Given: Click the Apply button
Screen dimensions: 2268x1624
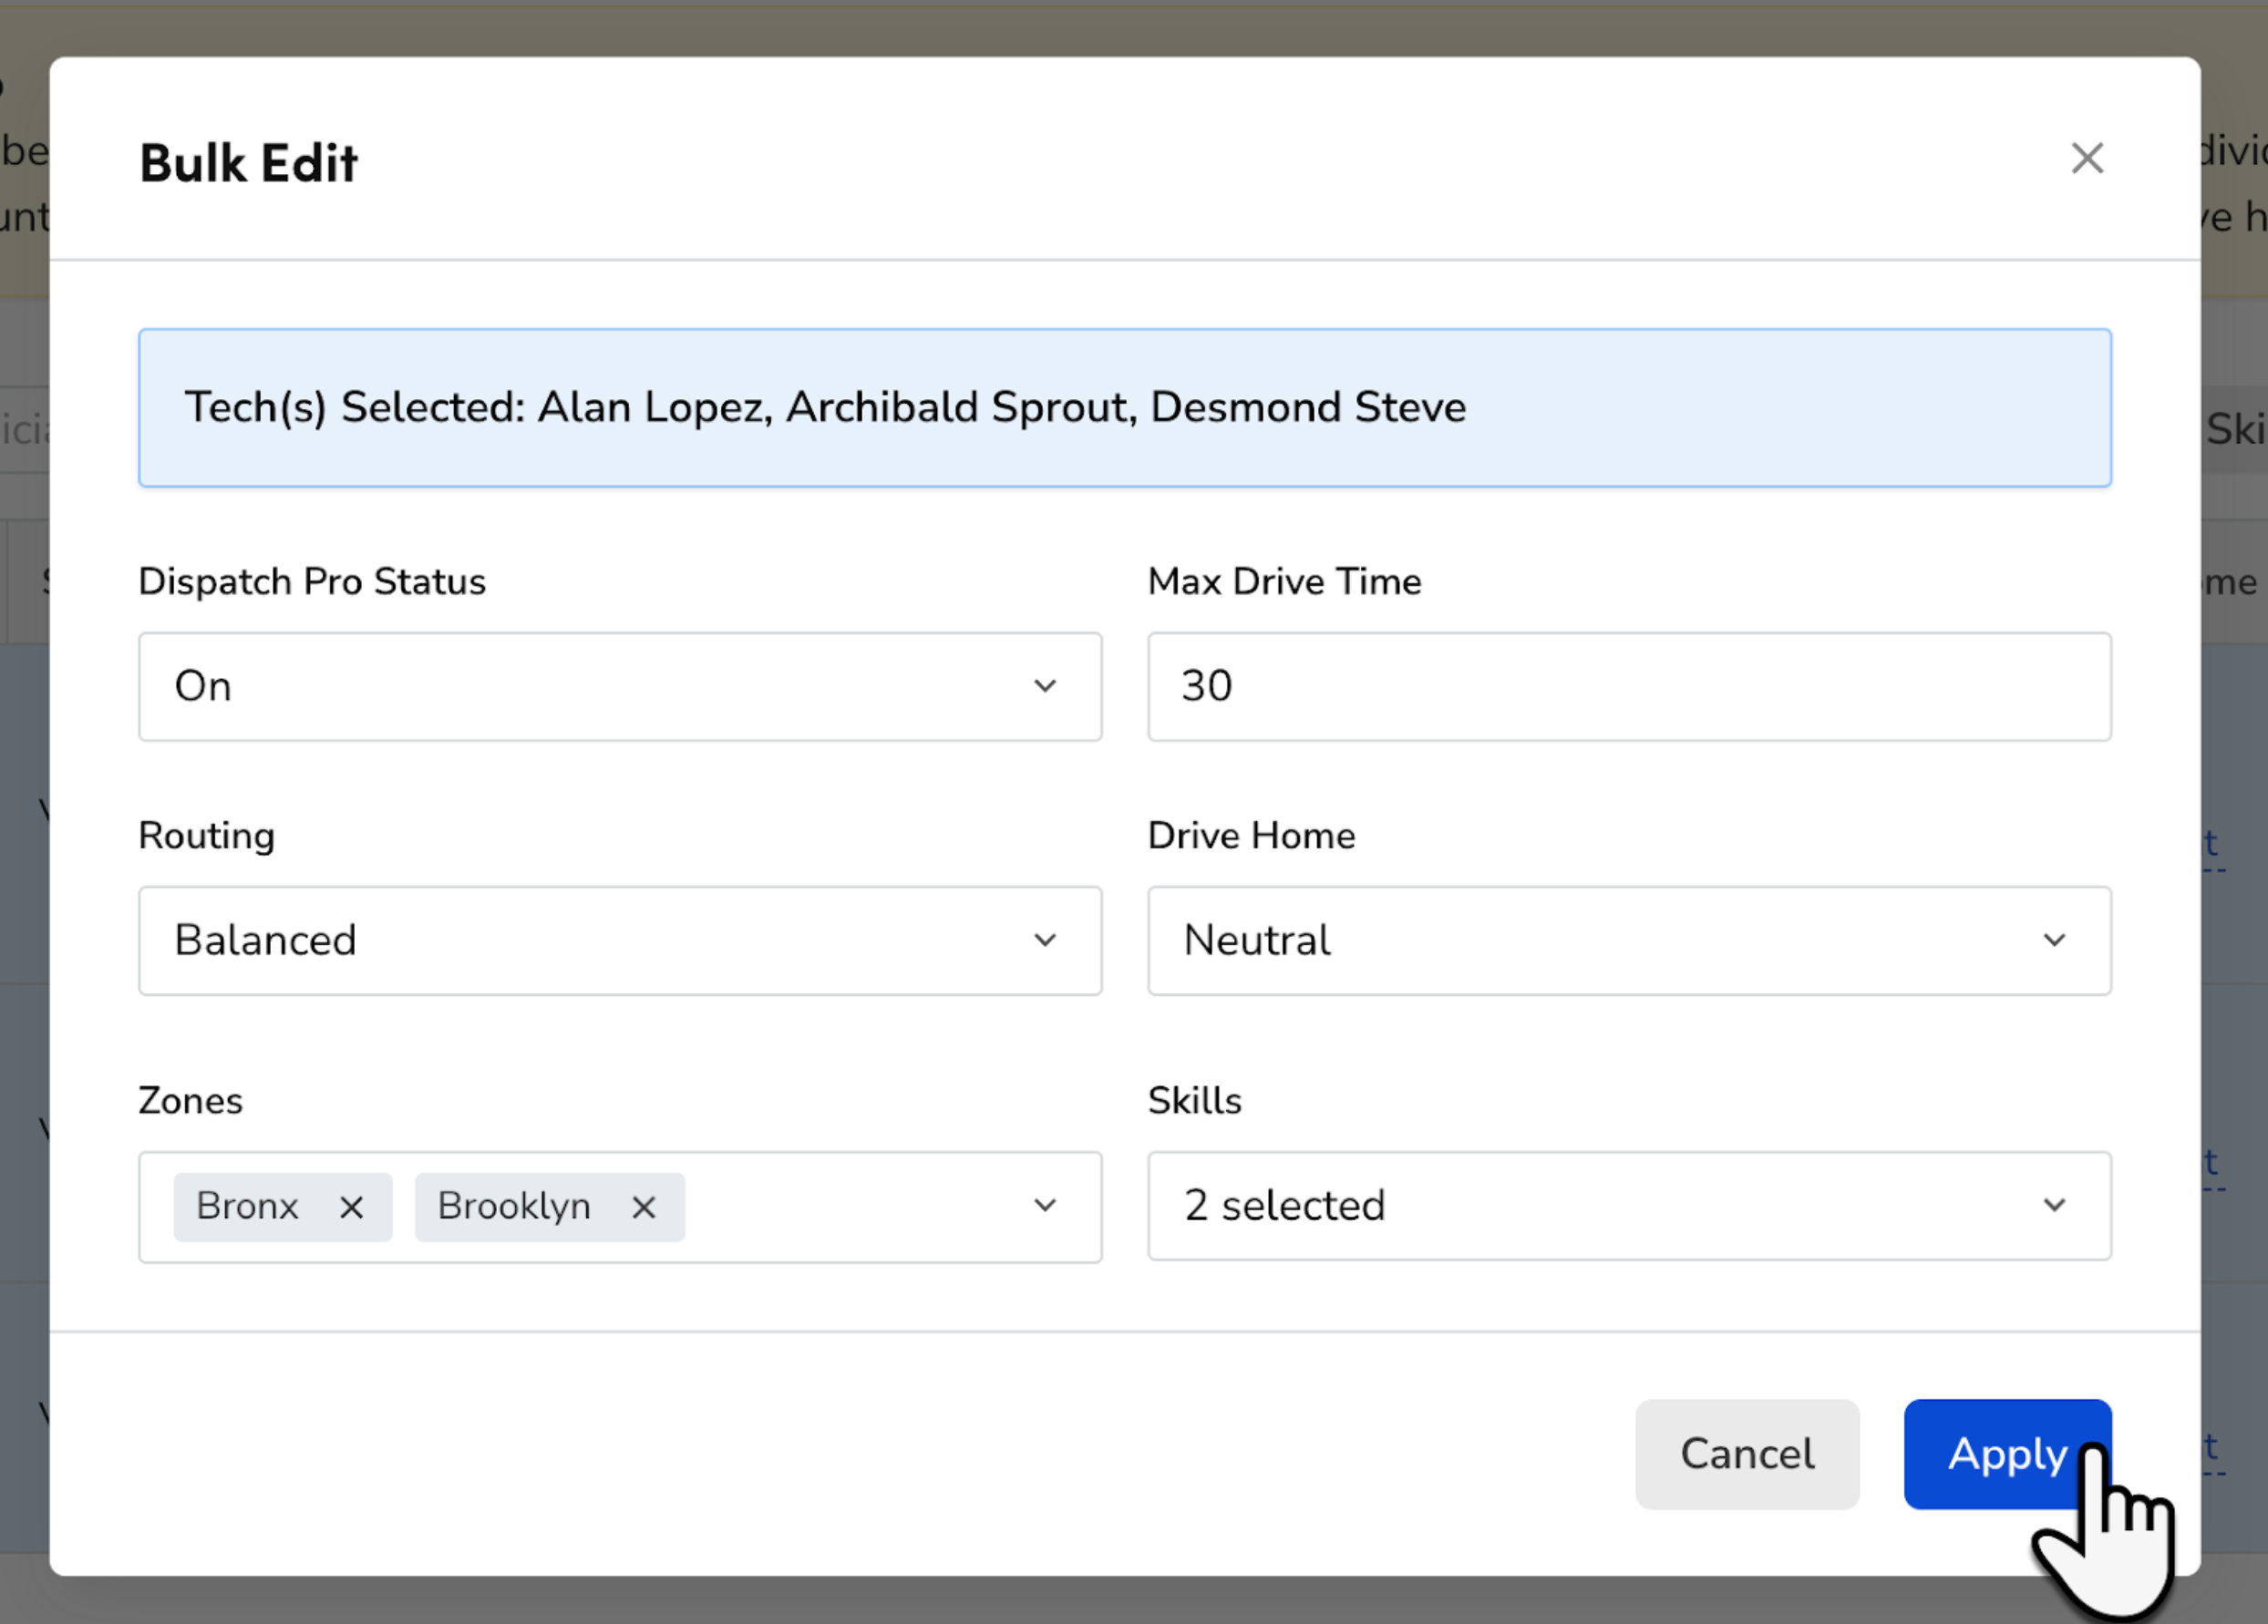Looking at the screenshot, I should pos(2007,1454).
